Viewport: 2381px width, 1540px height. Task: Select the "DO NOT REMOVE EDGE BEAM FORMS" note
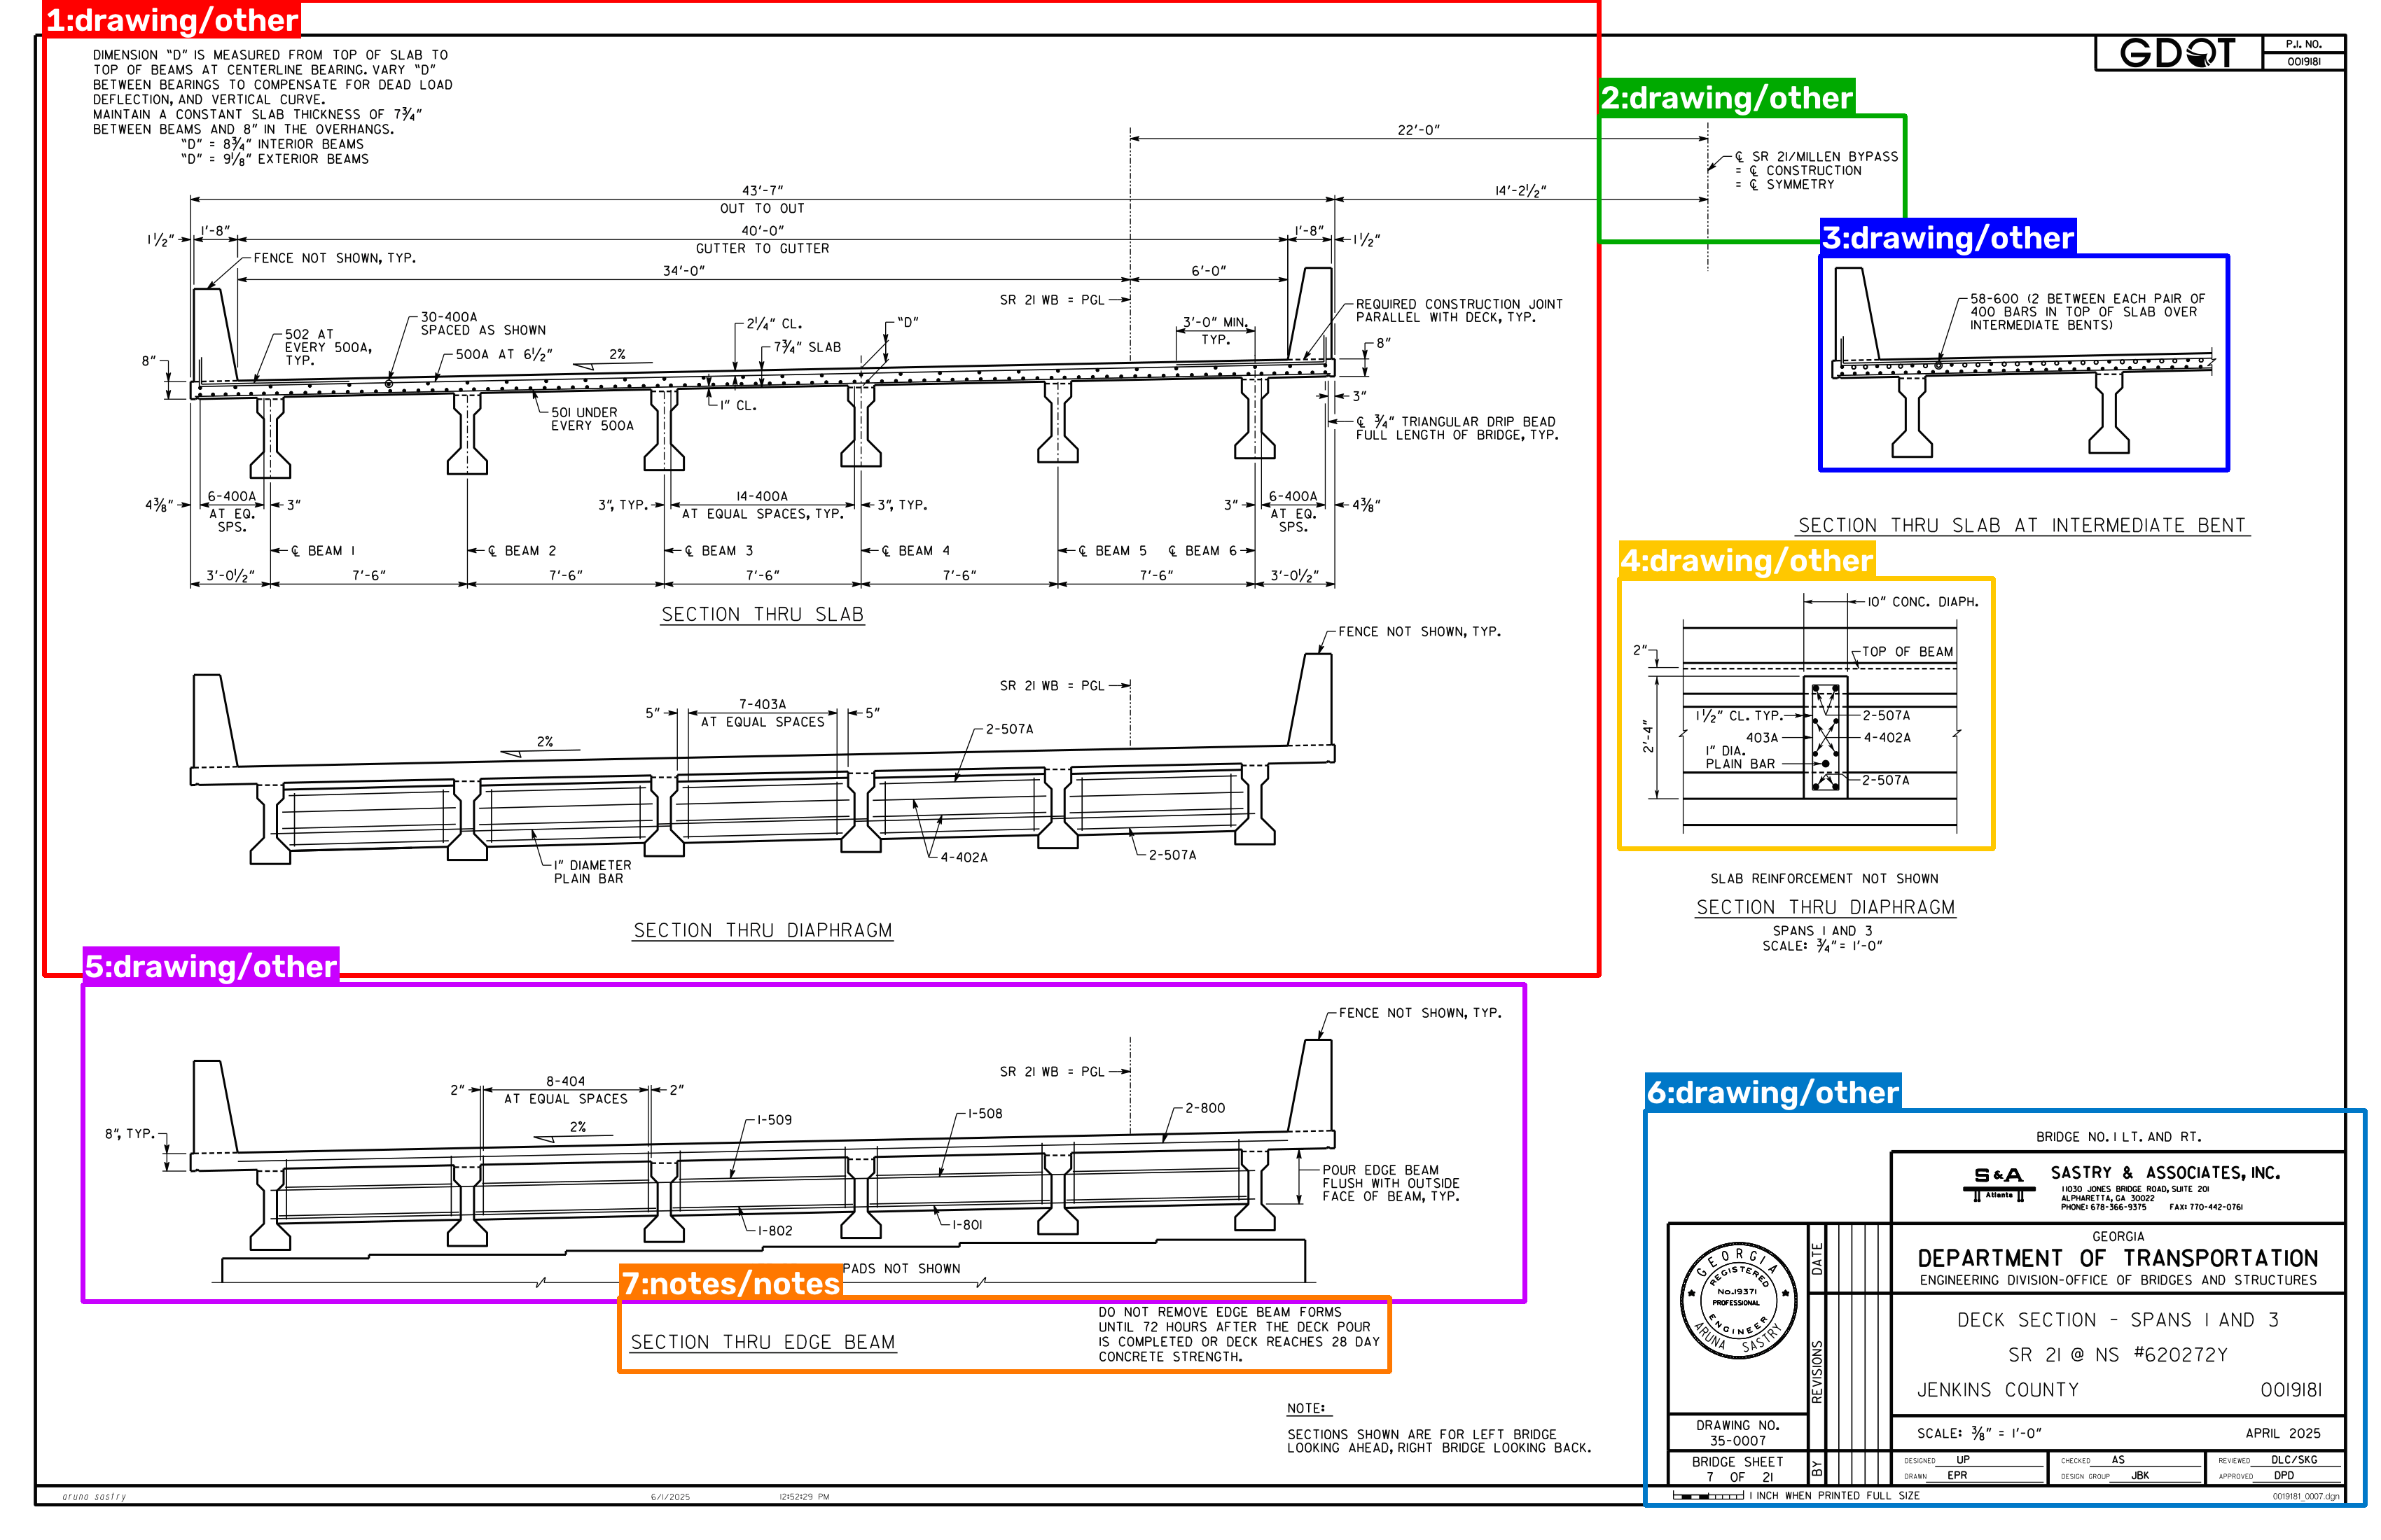point(1239,1334)
